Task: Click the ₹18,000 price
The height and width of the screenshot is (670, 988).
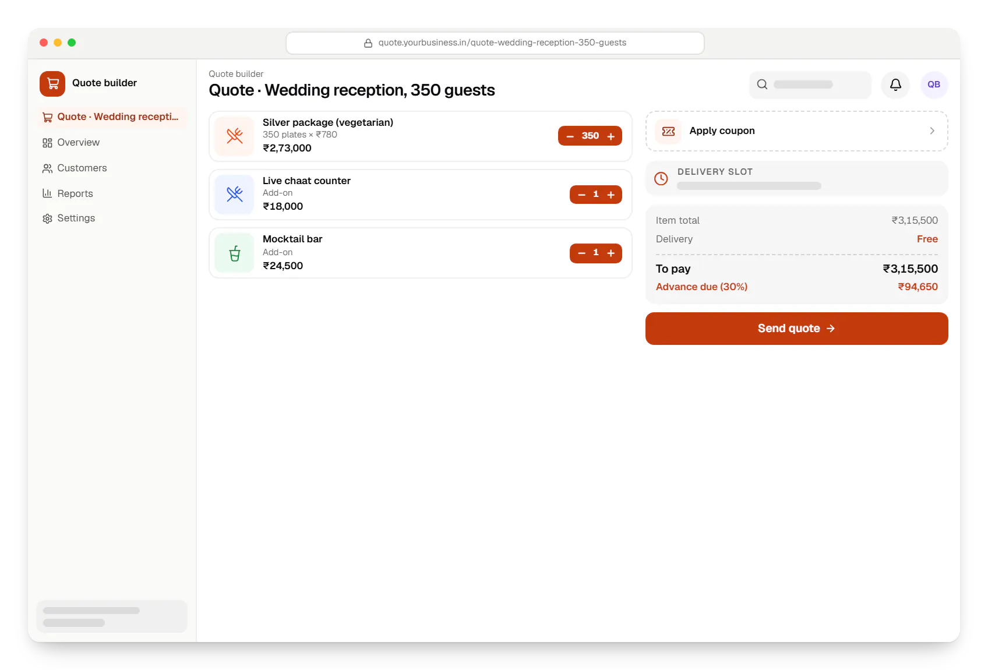Action: pyautogui.click(x=283, y=206)
